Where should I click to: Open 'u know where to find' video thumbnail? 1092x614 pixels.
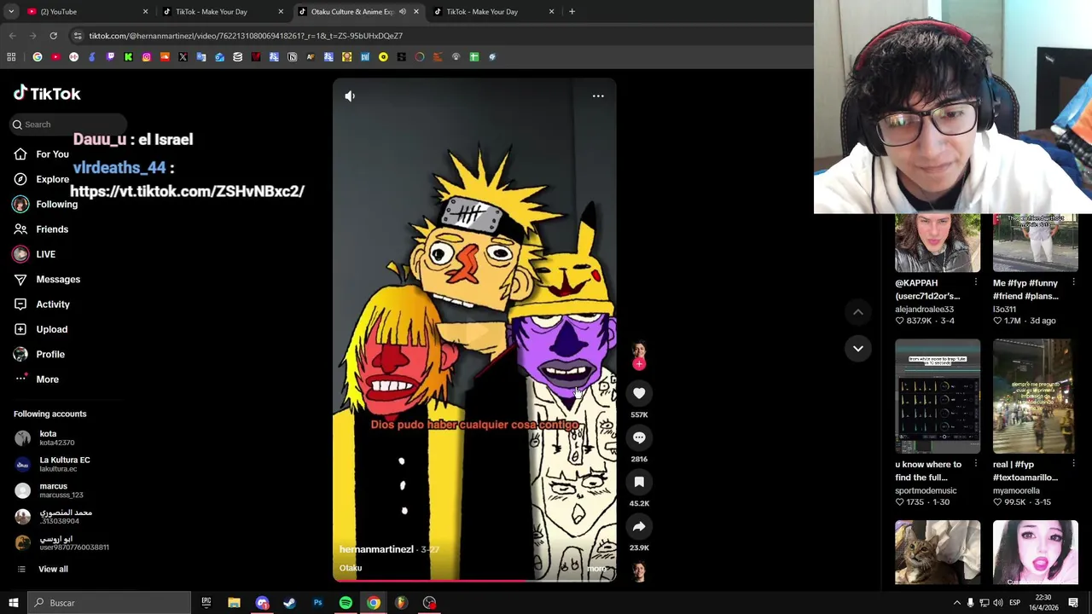tap(938, 397)
